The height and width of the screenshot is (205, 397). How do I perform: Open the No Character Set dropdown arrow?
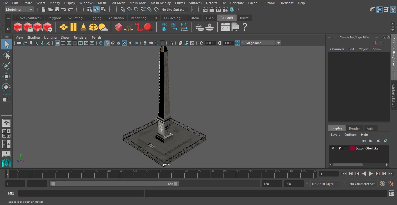[x=344, y=183]
